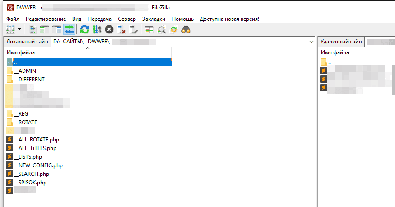Select the __SPISOK.php file
Viewport: 395px width, 207px height.
click(x=30, y=183)
